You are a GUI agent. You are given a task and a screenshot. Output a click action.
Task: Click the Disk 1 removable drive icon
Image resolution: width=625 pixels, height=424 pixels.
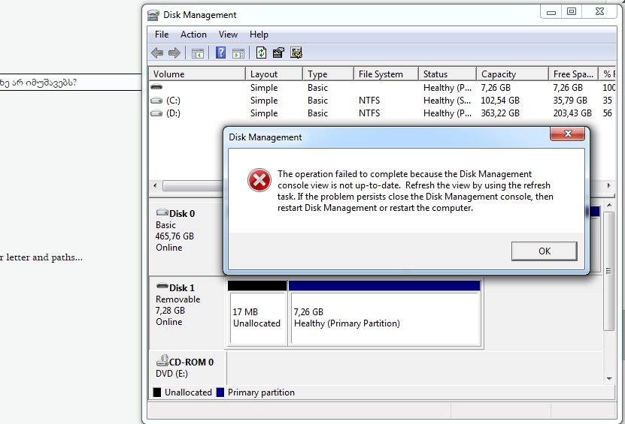[162, 286]
